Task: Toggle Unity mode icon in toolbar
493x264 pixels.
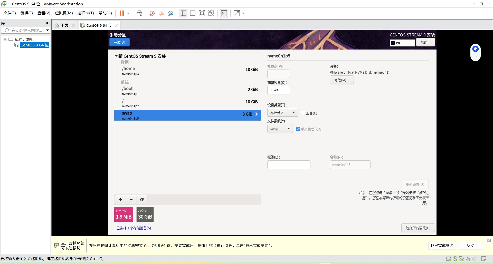Action: pyautogui.click(x=211, y=13)
